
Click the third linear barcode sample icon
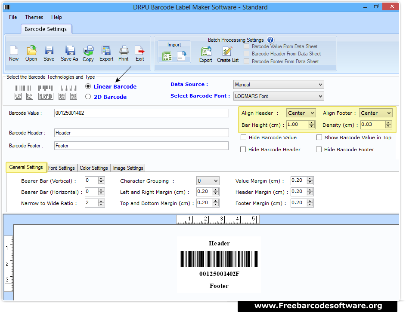[68, 88]
